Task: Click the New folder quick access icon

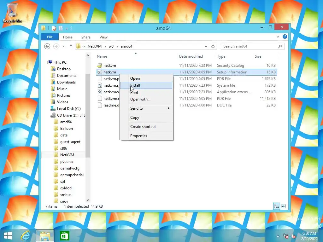Action: click(x=61, y=28)
